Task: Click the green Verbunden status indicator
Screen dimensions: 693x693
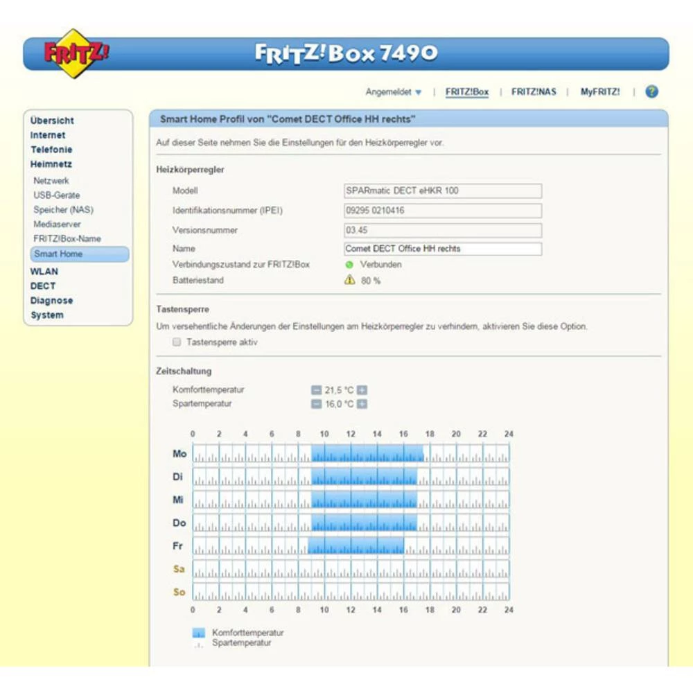Action: 349,265
